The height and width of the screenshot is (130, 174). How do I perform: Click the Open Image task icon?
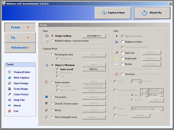[10, 83]
